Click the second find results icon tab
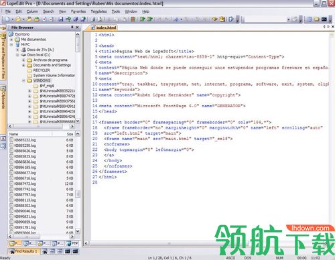The width and height of the screenshot is (335, 260). [x=45, y=251]
